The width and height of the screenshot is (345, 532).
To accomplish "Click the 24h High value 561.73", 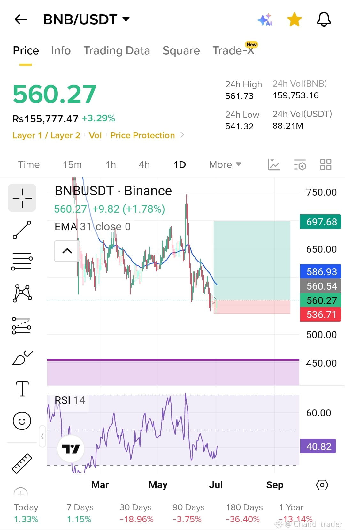I will [x=239, y=96].
